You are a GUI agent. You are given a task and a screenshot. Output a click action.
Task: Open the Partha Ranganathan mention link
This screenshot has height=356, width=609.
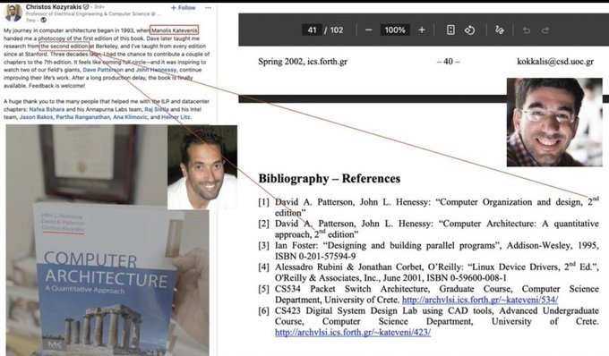82,117
